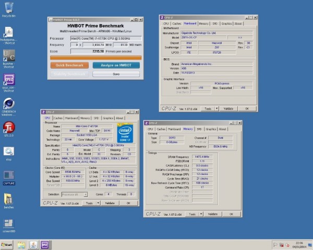This screenshot has width=313, height=250.
Task: Expand Tools dropdown arrow in Mainboard CPU-Z window
Action: pos(217,109)
